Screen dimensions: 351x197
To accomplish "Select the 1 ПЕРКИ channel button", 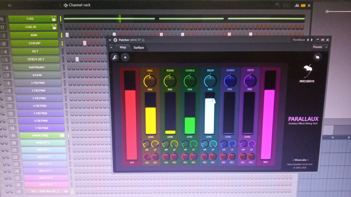I will pos(38,83).
